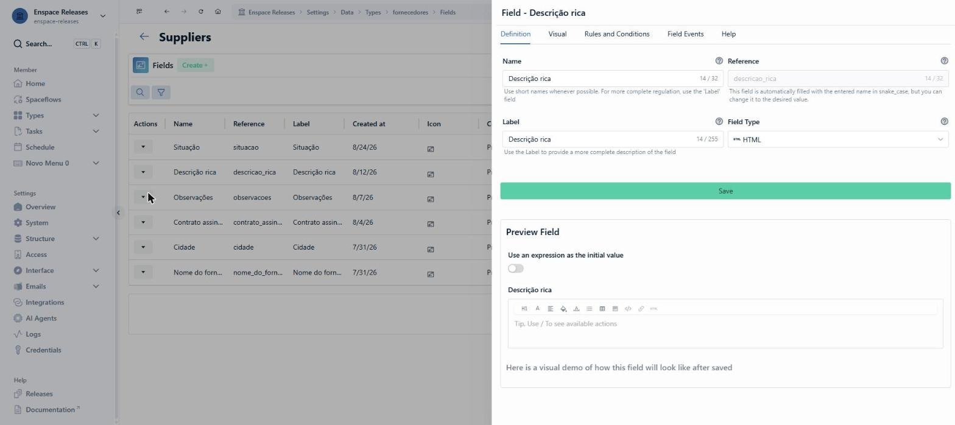
Task: Choose the font 'A' tool in editor
Action: tap(537, 309)
